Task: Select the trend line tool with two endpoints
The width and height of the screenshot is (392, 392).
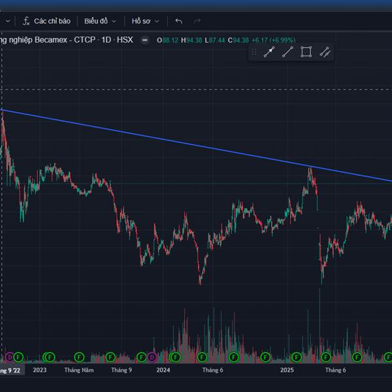Action: click(287, 52)
